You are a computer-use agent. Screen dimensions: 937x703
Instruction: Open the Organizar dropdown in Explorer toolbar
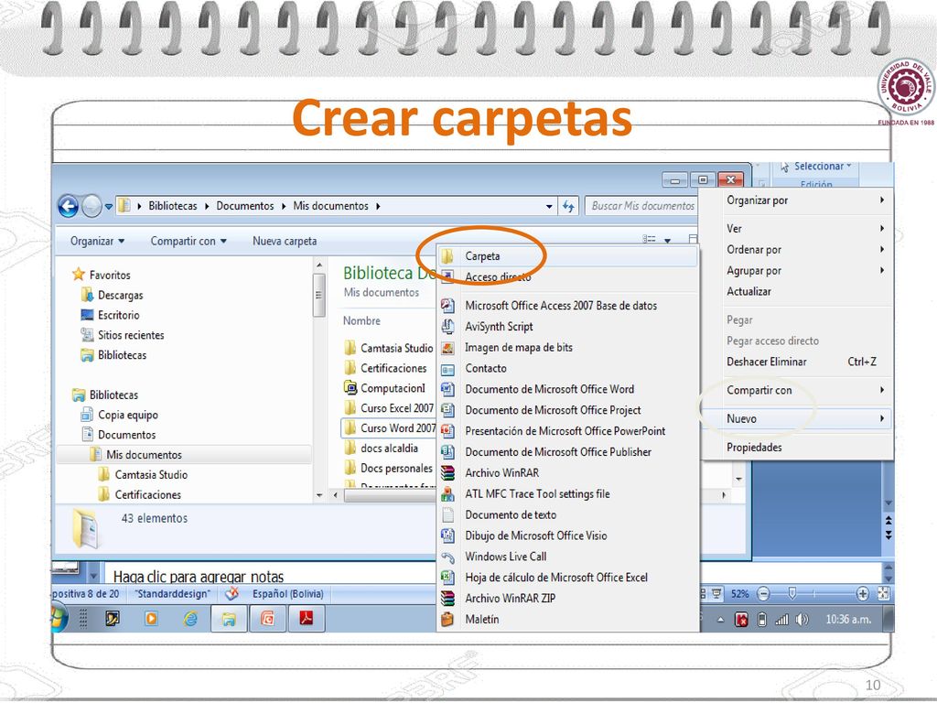pyautogui.click(x=97, y=241)
